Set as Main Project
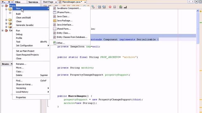This screenshot has width=202, height=113. click(x=31, y=51)
